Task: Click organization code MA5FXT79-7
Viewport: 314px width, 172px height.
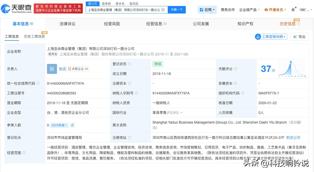Action: 269,93
